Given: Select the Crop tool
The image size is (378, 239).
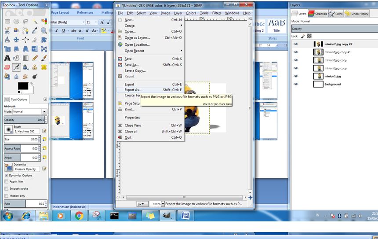Looking at the screenshot, I should [35, 40].
